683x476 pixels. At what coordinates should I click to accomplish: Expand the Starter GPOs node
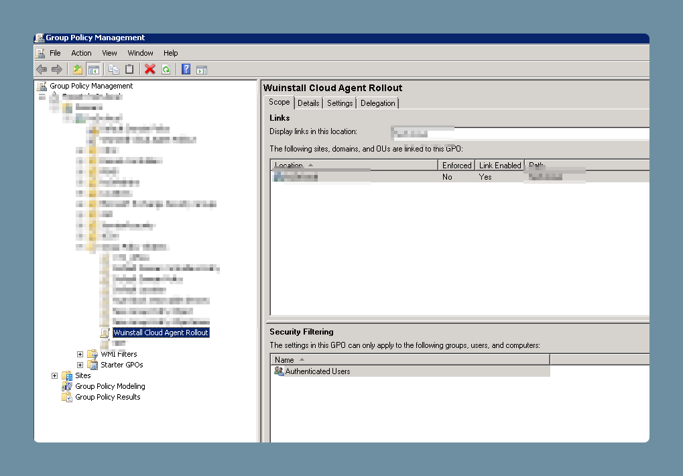(80, 365)
